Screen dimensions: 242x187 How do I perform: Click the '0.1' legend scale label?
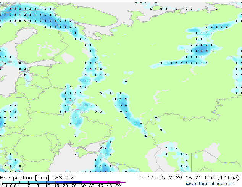[4, 185]
